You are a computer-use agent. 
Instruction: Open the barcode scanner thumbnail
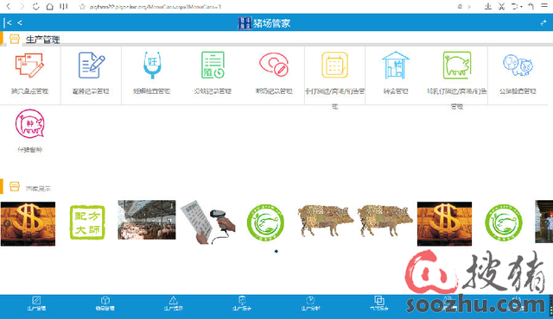[208, 222]
